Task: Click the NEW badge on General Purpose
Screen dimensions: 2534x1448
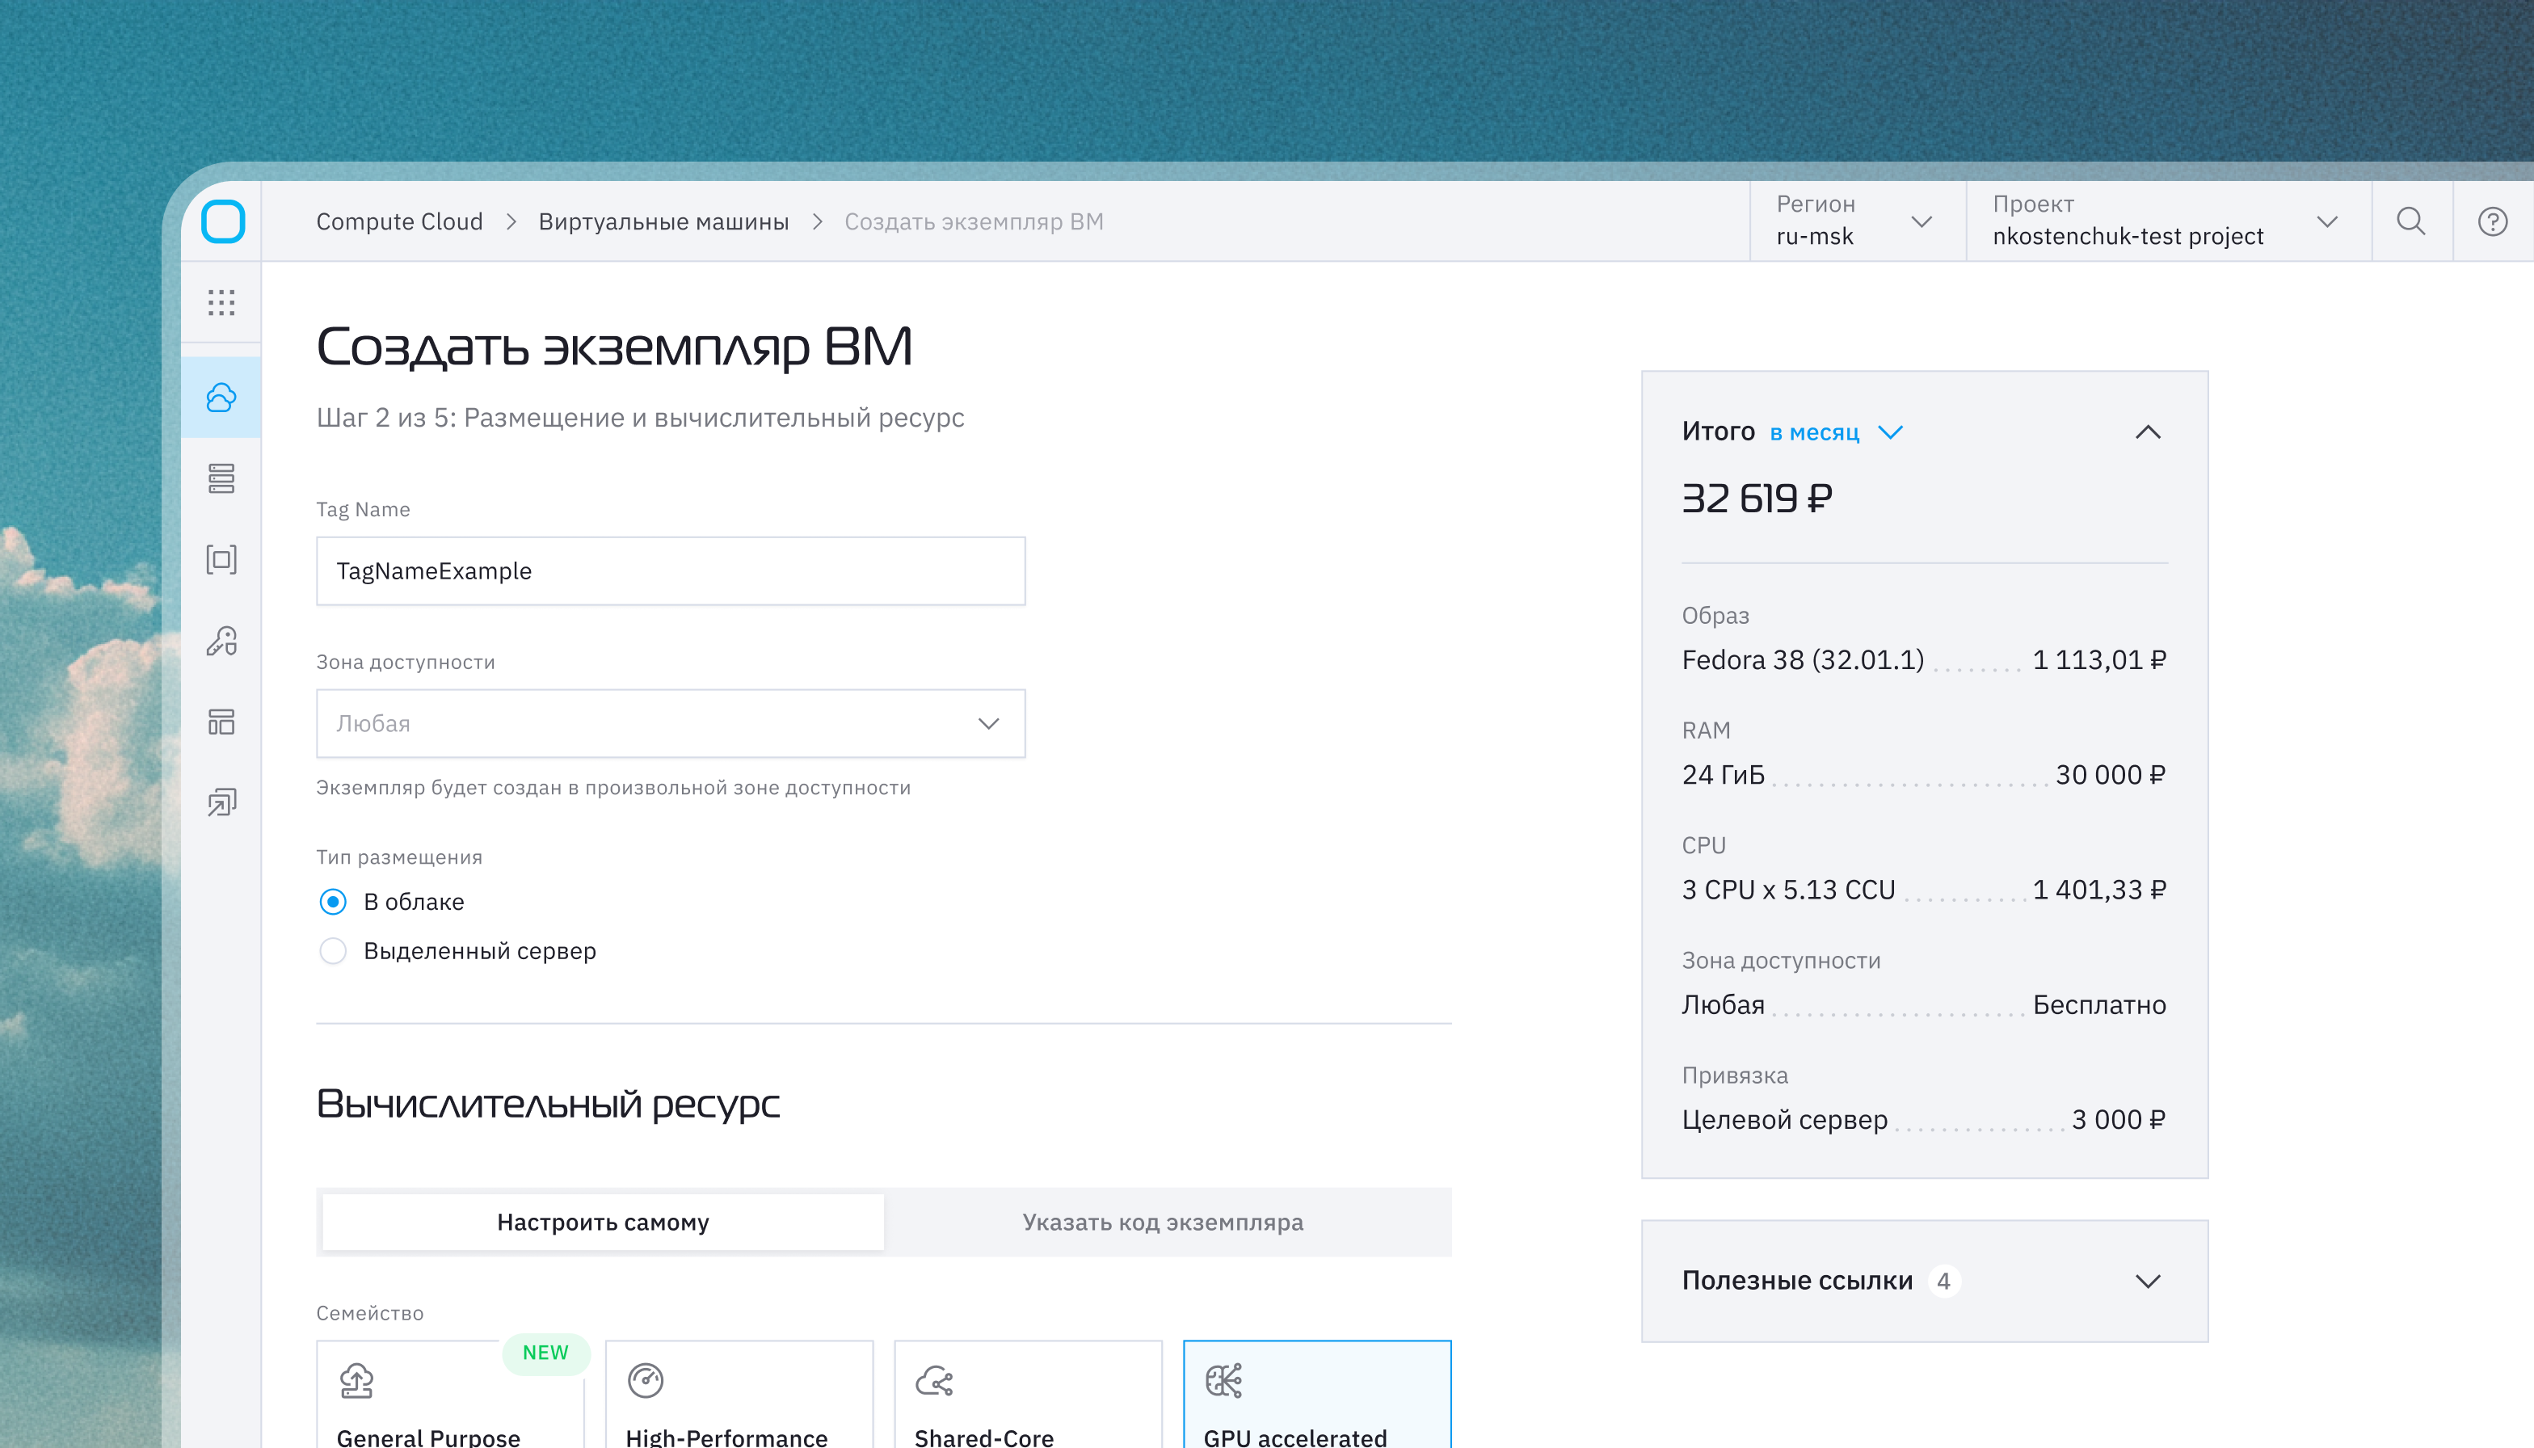Action: tap(546, 1353)
